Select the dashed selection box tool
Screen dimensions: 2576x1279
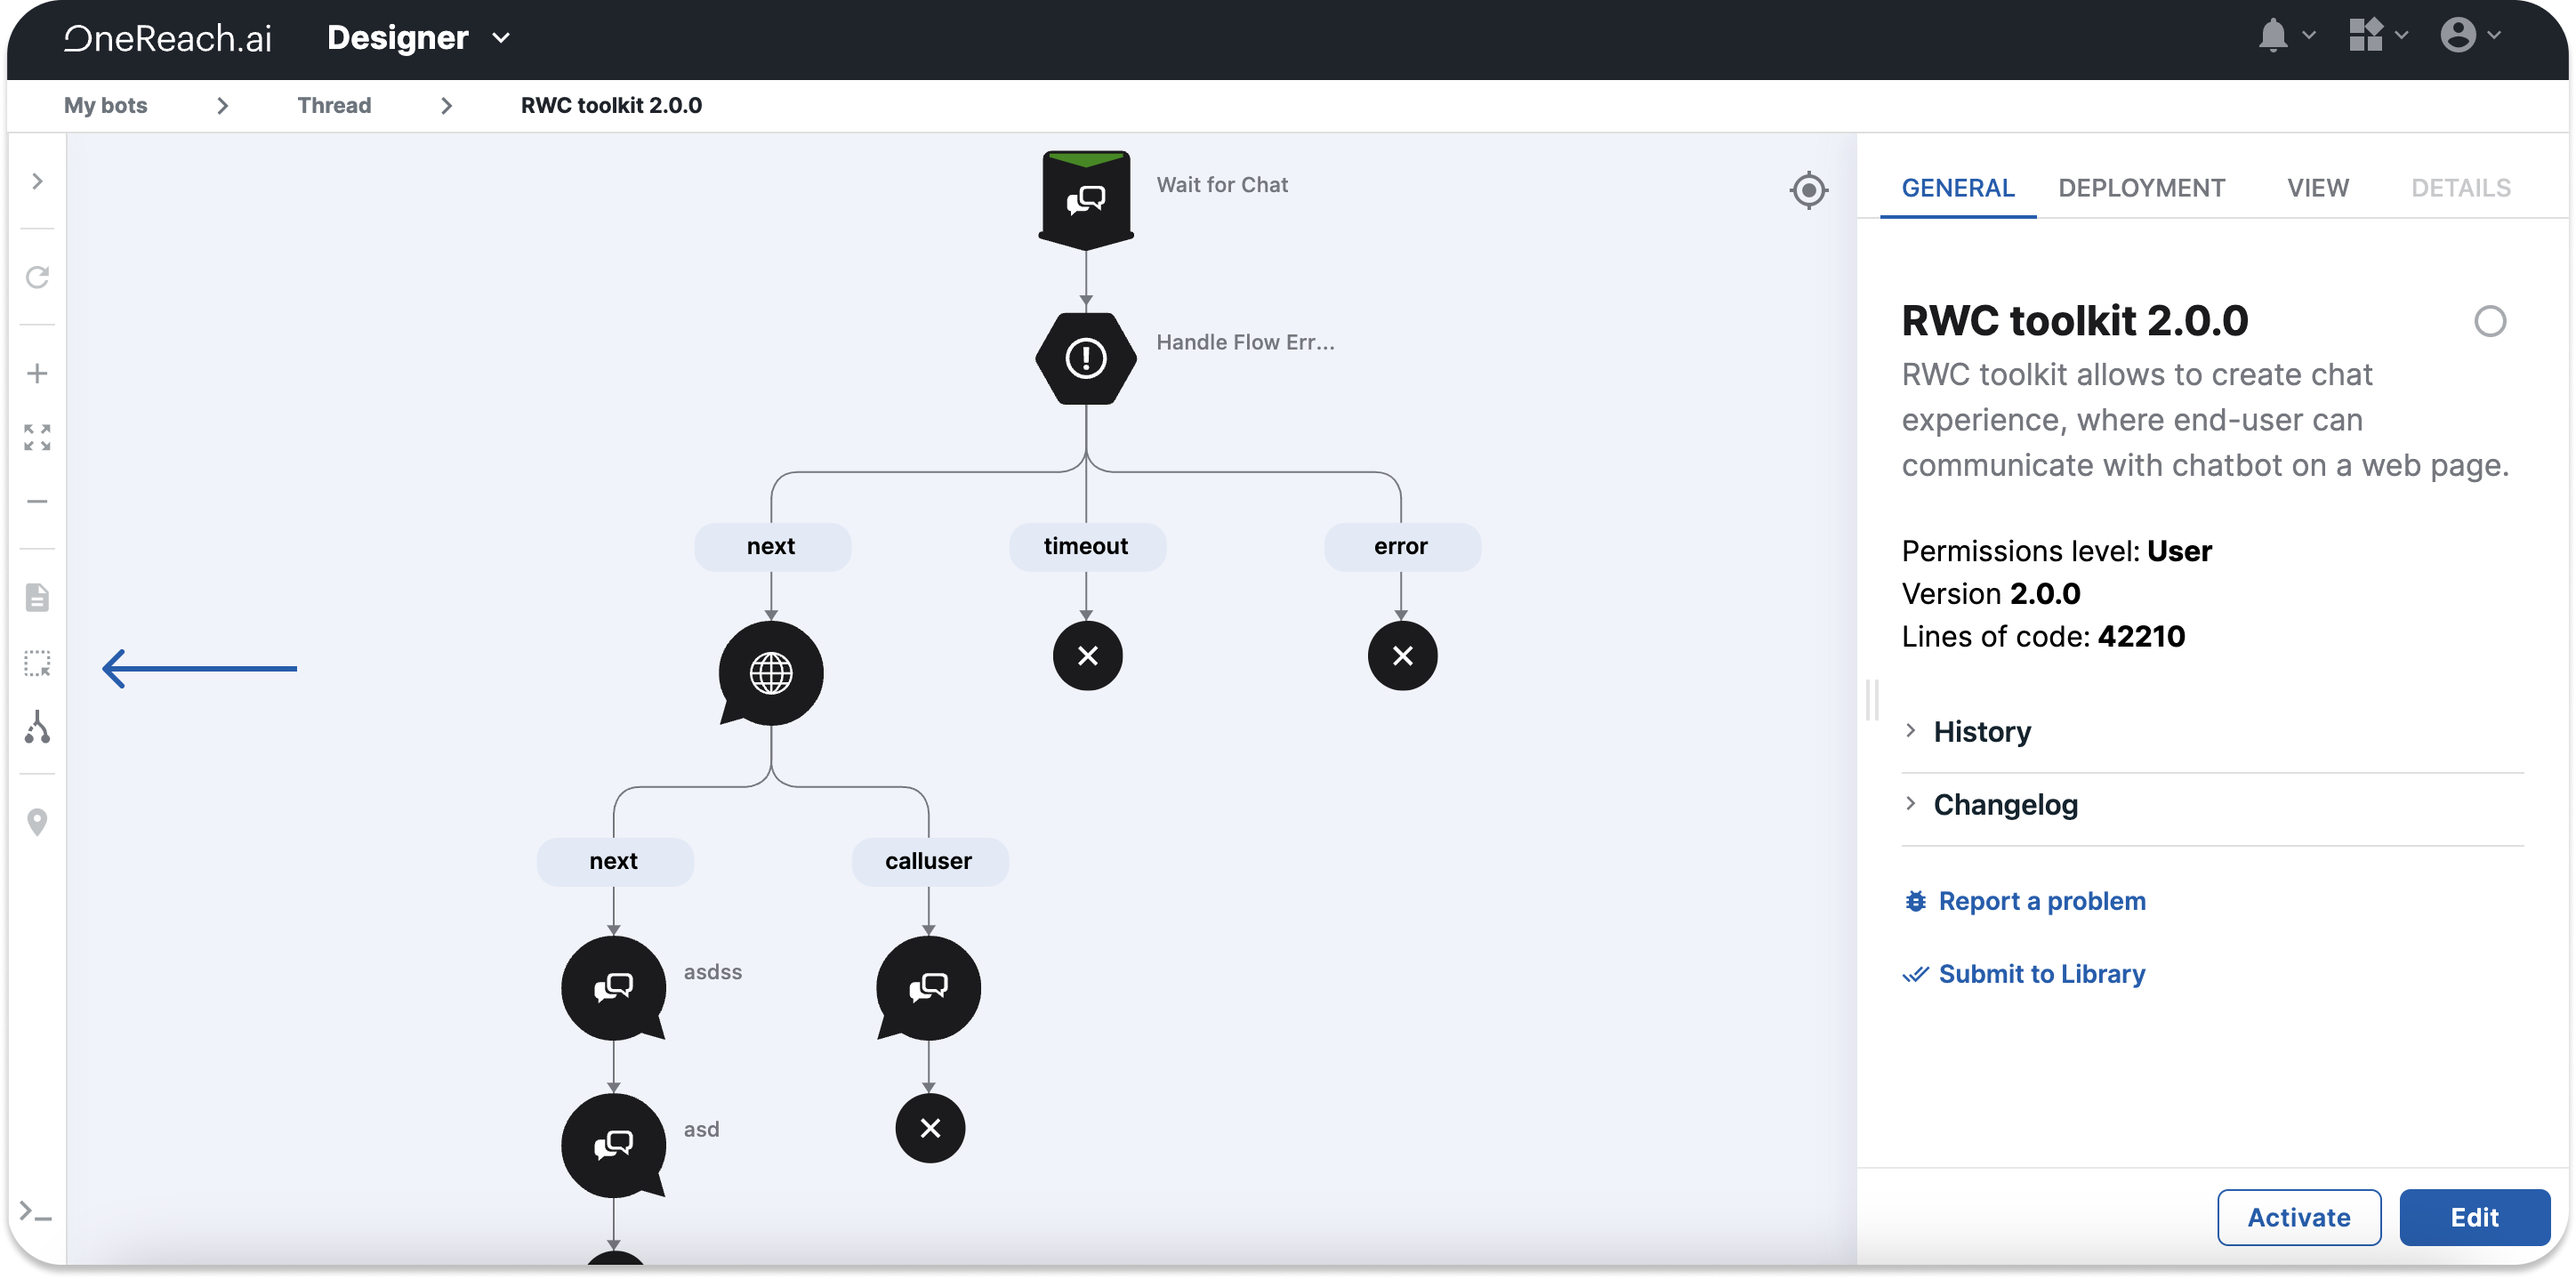37,663
